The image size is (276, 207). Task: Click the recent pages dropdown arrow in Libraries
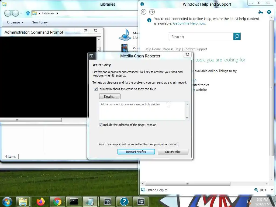click(21, 13)
